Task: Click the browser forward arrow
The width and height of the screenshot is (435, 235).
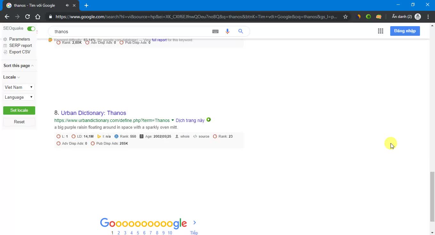Action: [x=17, y=17]
